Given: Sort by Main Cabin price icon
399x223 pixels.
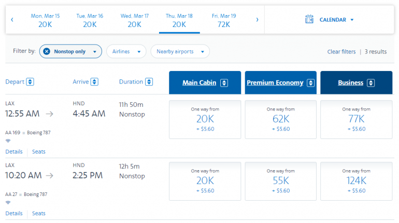Looking at the screenshot, I should (x=224, y=83).
